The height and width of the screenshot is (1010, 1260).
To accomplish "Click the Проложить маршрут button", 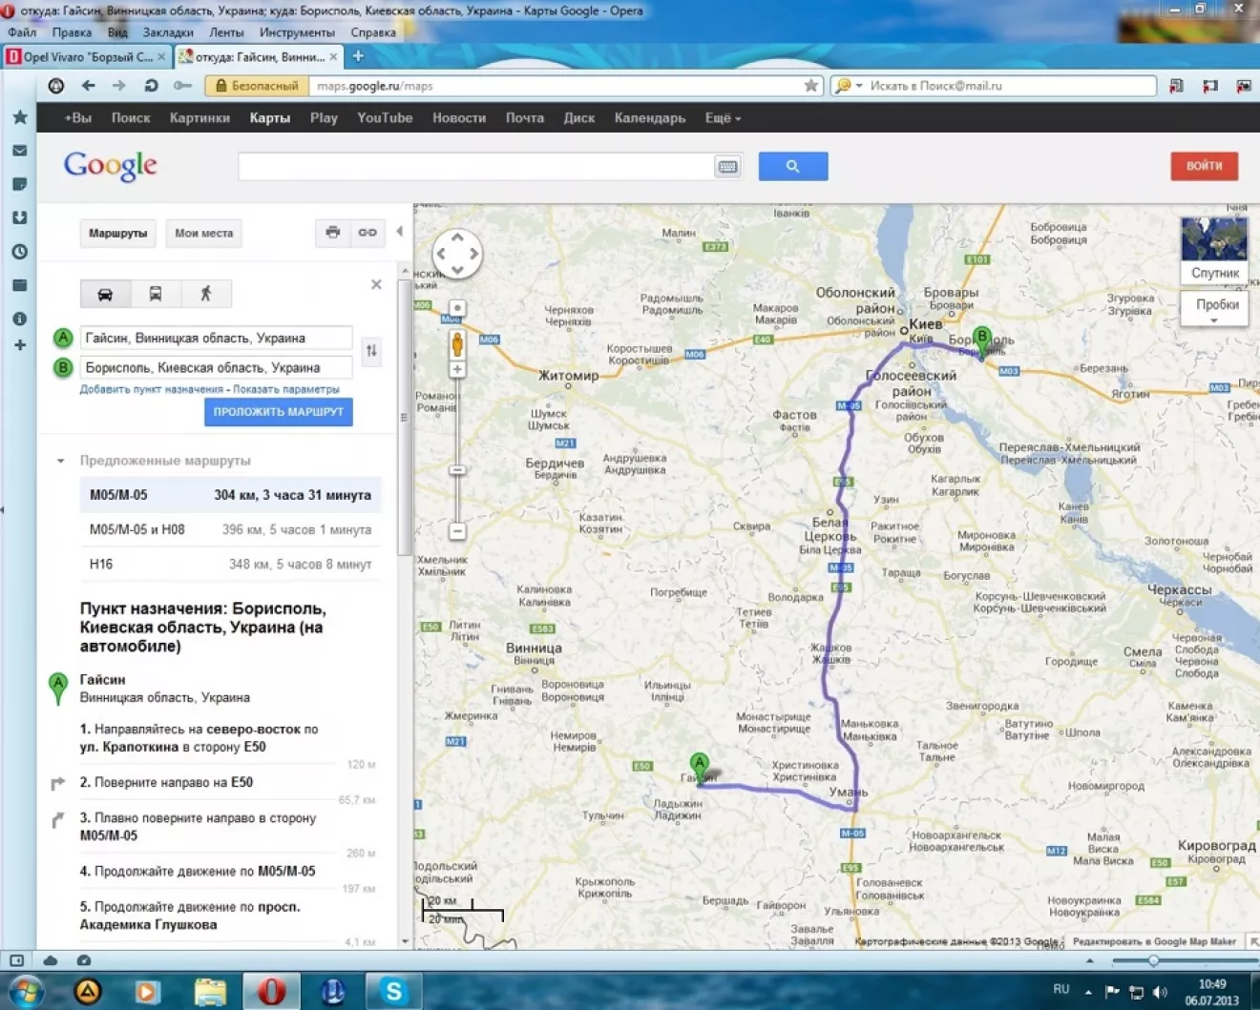I will 279,412.
